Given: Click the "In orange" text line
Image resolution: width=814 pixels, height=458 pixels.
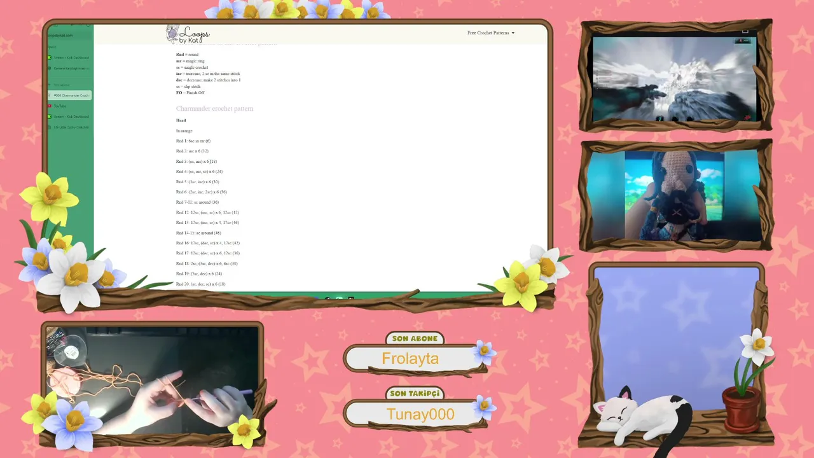Looking at the screenshot, I should (x=184, y=131).
